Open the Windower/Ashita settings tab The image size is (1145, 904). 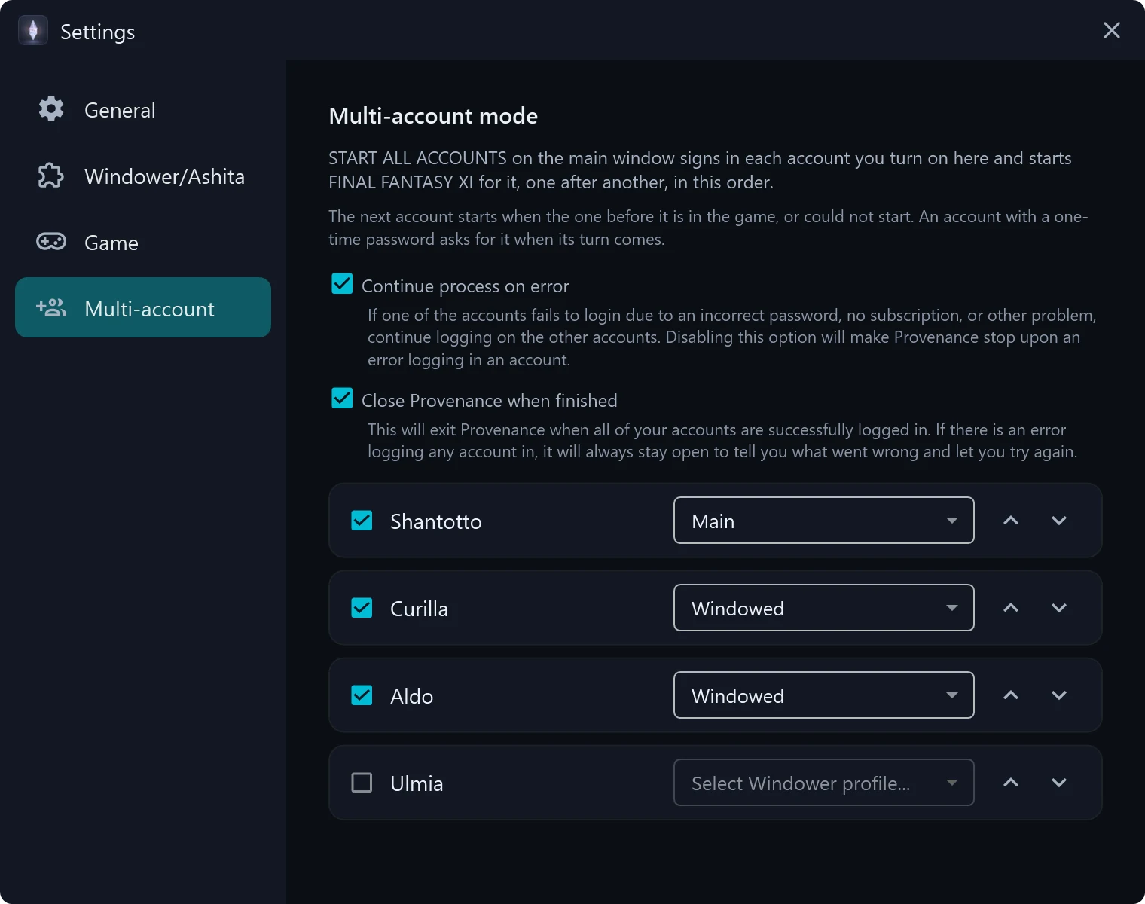143,176
